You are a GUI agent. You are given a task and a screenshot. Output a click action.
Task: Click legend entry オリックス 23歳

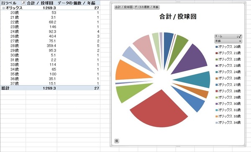click(228, 66)
